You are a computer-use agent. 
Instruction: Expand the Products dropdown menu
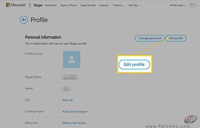click(119, 5)
